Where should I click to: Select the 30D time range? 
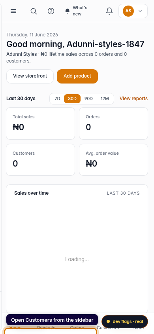[72, 99]
